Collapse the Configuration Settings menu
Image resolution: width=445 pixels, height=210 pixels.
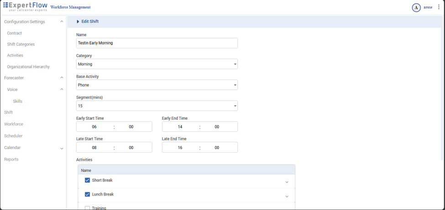coord(62,22)
